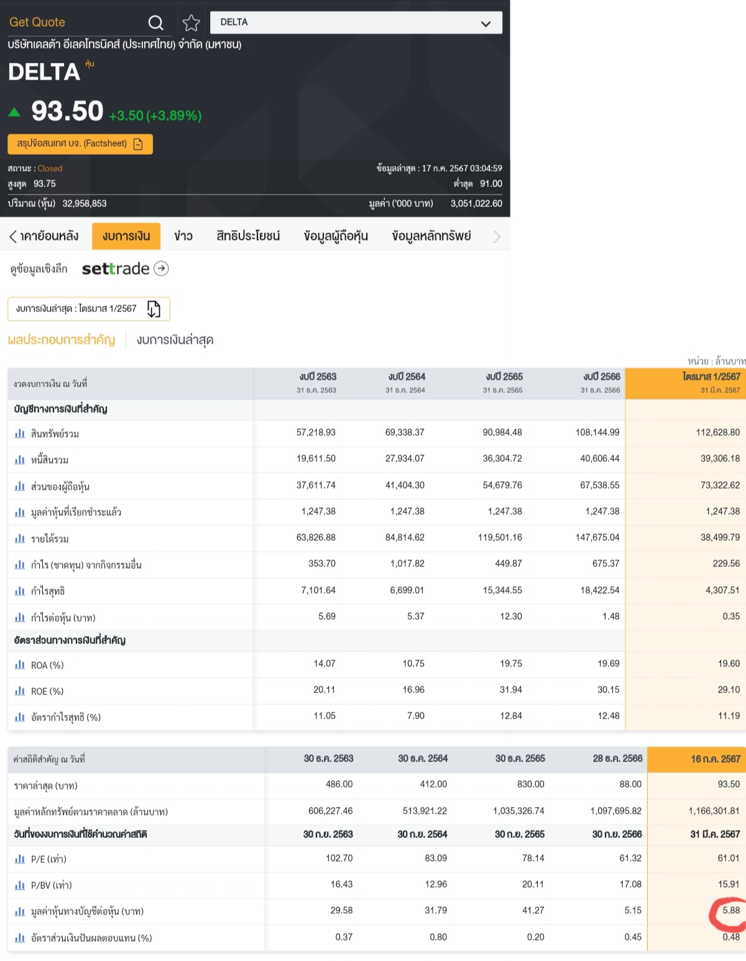Open chart icon for P/BV (เท่า)
The height and width of the screenshot is (961, 746).
click(20, 885)
